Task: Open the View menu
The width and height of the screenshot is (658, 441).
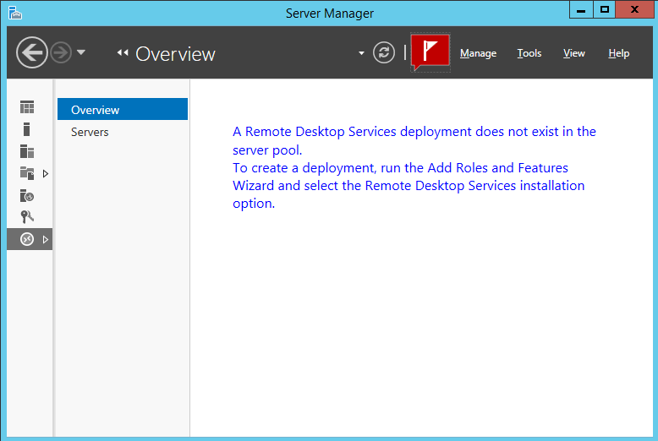Action: click(x=574, y=53)
